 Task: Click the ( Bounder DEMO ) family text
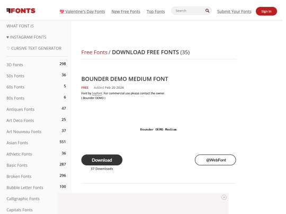pyautogui.click(x=93, y=98)
